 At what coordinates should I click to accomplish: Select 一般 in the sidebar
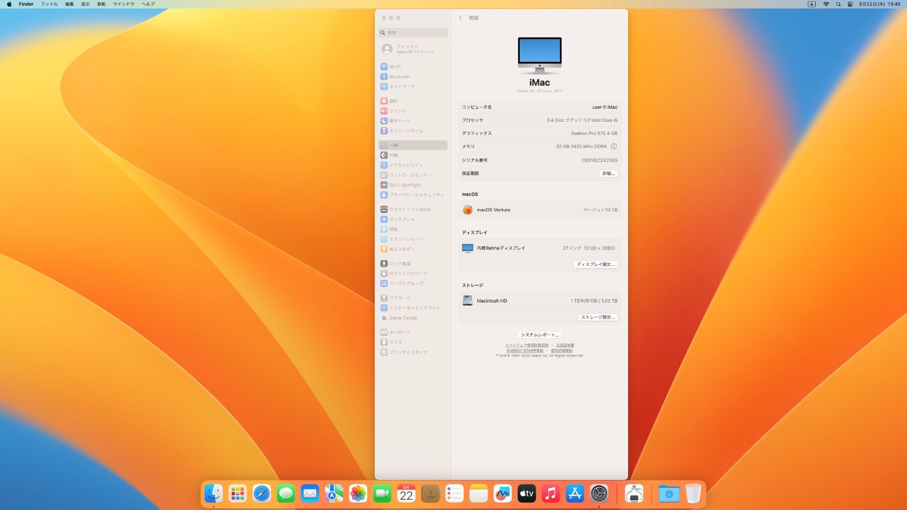pyautogui.click(x=413, y=146)
